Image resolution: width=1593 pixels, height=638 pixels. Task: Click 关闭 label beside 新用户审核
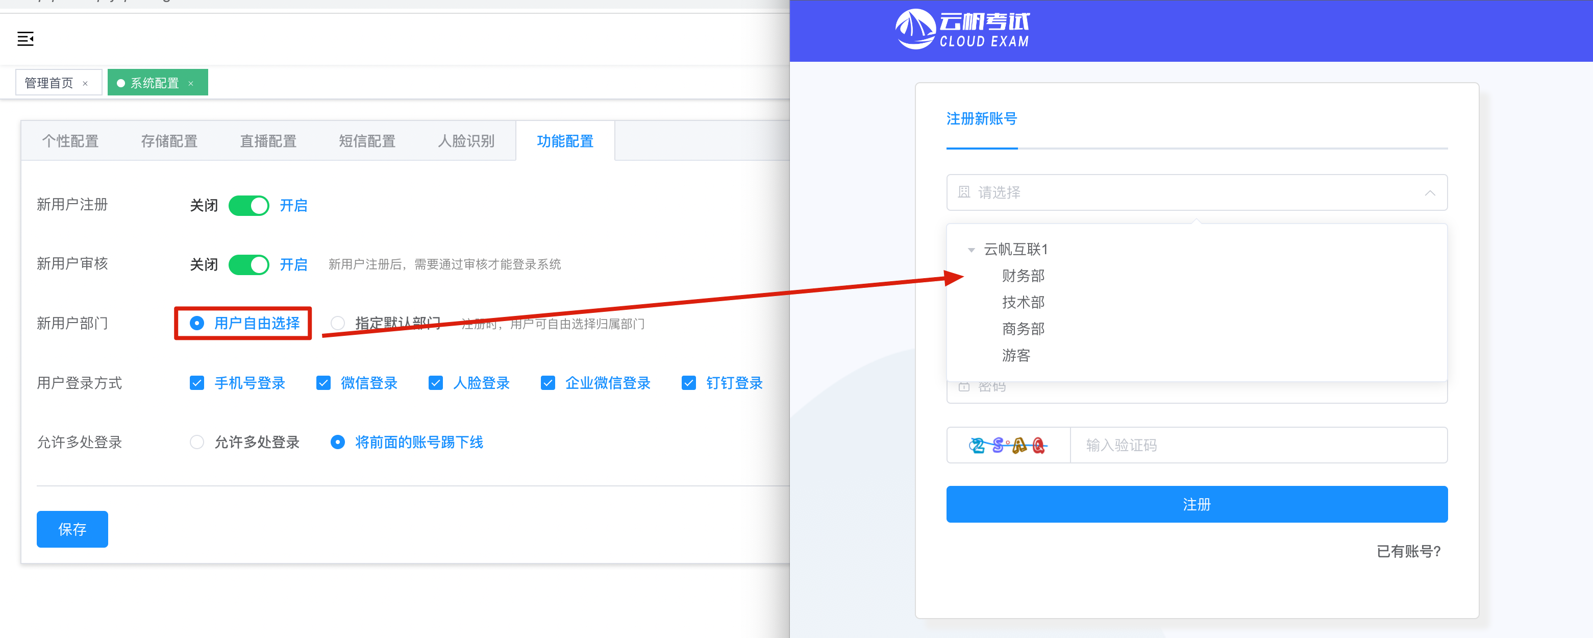tap(204, 265)
